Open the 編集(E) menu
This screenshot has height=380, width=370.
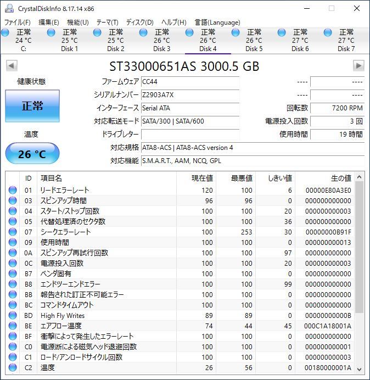click(x=49, y=23)
